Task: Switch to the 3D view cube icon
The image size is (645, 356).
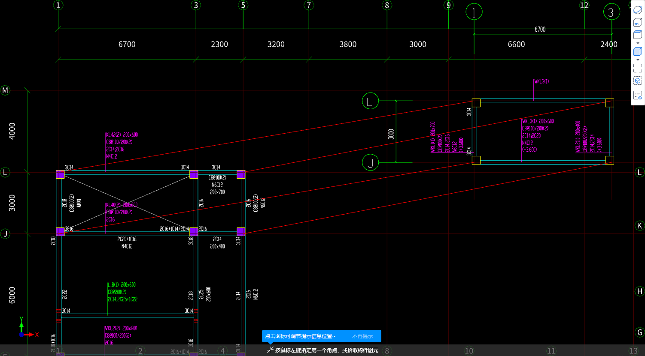Action: [638, 22]
